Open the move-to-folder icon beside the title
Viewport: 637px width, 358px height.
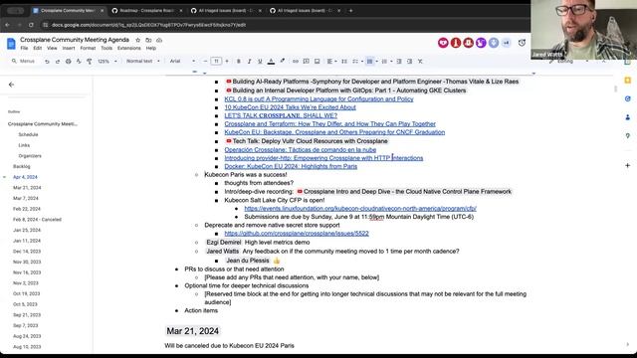coord(148,40)
